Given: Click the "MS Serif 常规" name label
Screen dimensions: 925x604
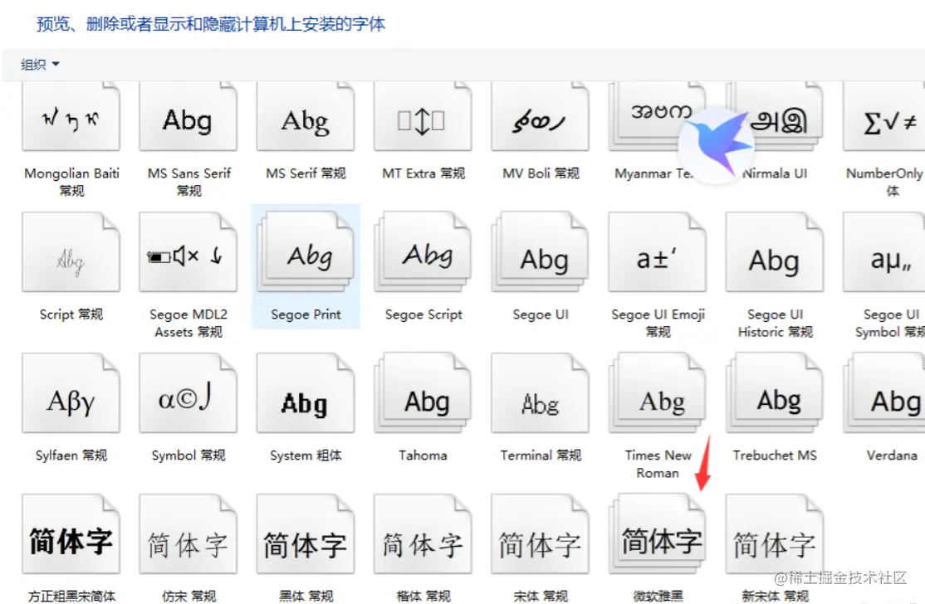Looking at the screenshot, I should point(306,173).
